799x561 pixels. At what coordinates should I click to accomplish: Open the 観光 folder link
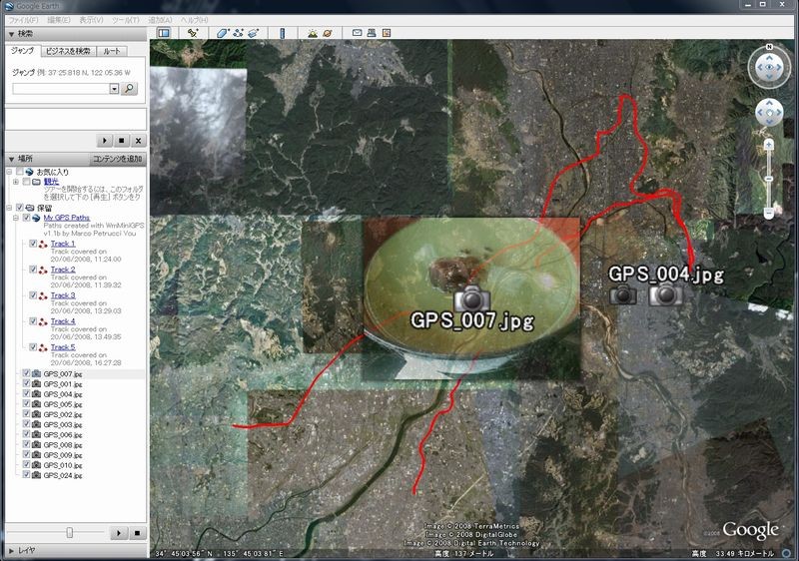tap(51, 182)
